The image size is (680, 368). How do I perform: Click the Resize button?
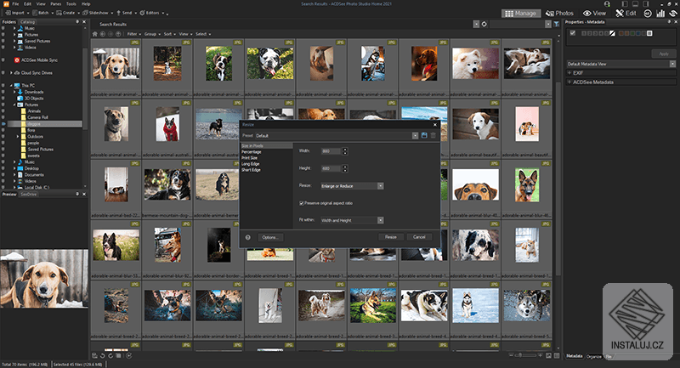[x=390, y=237]
